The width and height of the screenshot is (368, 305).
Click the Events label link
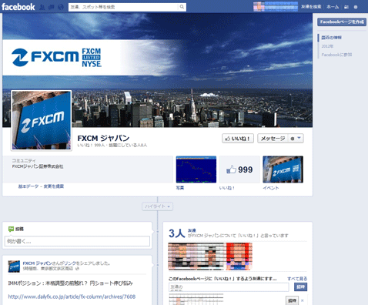point(271,188)
